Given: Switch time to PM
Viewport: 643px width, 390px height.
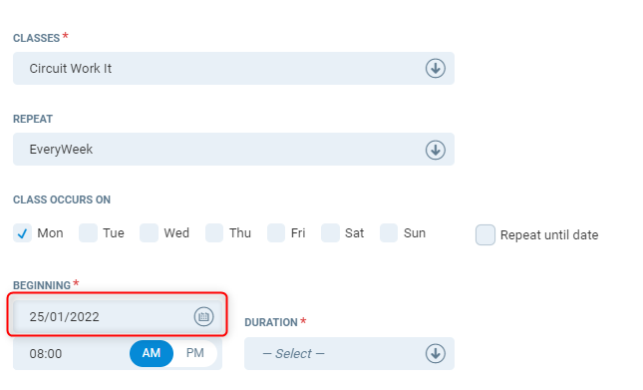Looking at the screenshot, I should click(195, 353).
